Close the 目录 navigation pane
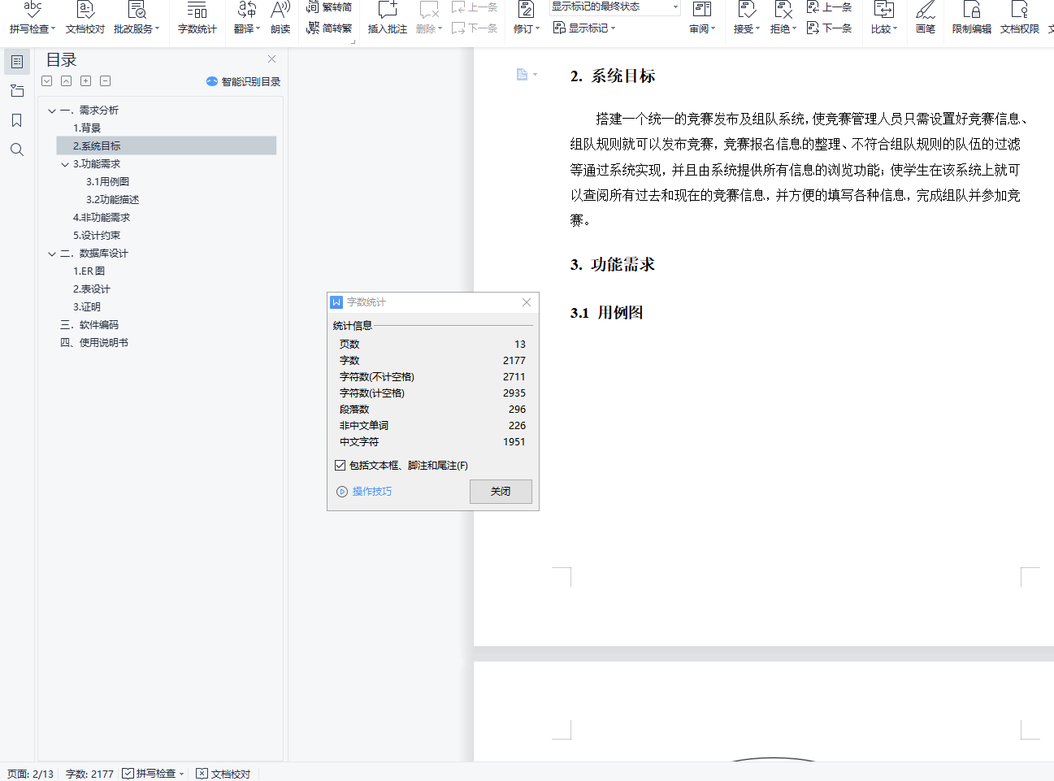Image resolution: width=1054 pixels, height=781 pixels. pyautogui.click(x=272, y=59)
